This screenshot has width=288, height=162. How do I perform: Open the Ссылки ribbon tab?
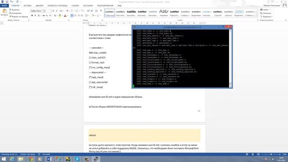pos(75,6)
